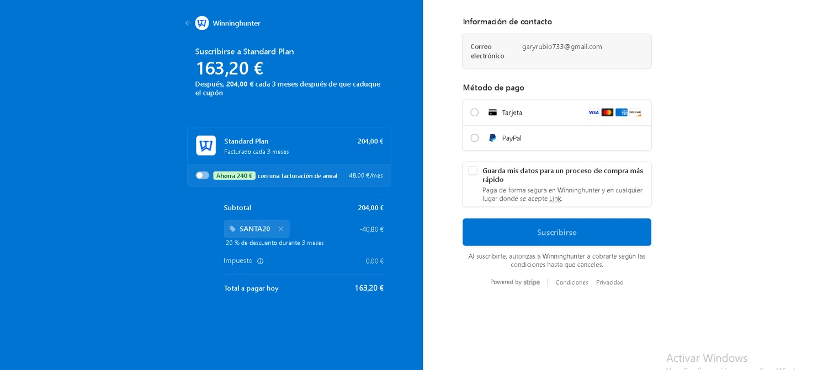Click the Correo electrónico field label
The width and height of the screenshot is (828, 370).
(x=487, y=51)
